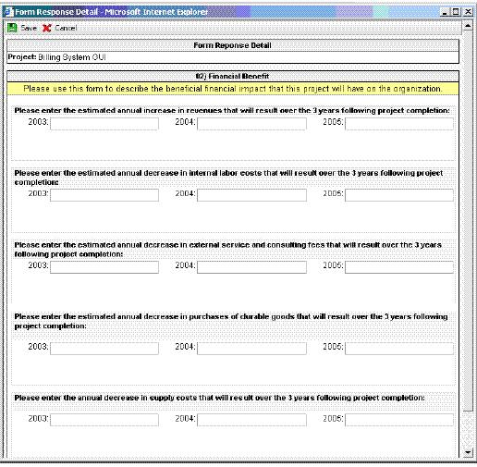Click the vertical scrollbar thumb
Viewport: 477px width, 467px height.
pyautogui.click(x=468, y=221)
